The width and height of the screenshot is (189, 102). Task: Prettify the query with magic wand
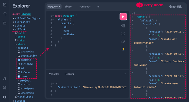tap(123, 26)
